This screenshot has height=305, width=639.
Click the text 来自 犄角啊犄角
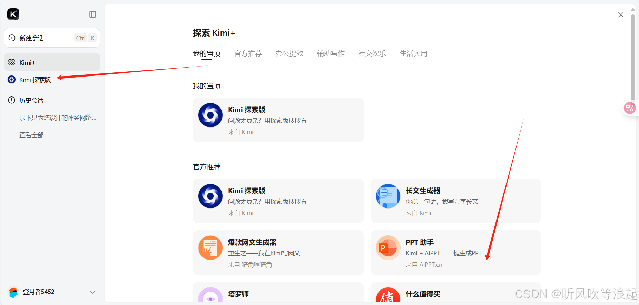(250, 265)
